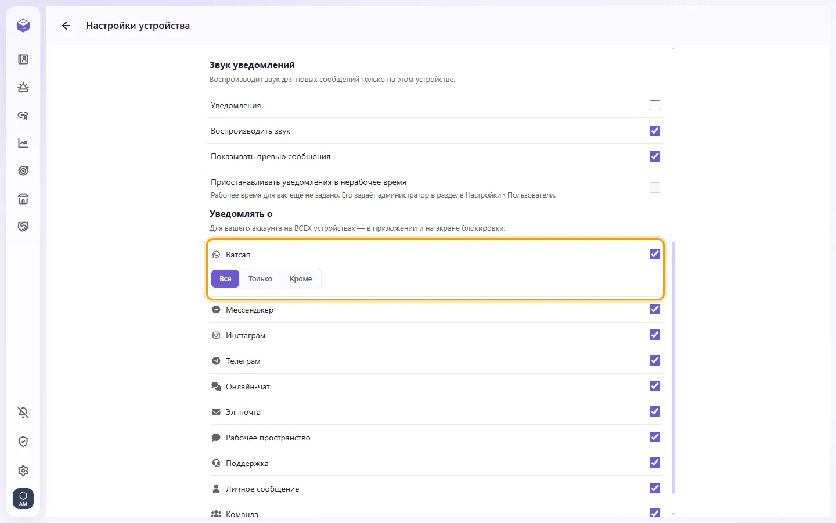Click the Instagram icon beside Инстаграм

click(216, 335)
